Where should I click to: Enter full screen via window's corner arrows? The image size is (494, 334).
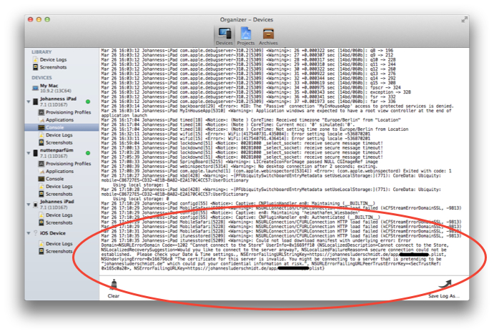point(464,20)
